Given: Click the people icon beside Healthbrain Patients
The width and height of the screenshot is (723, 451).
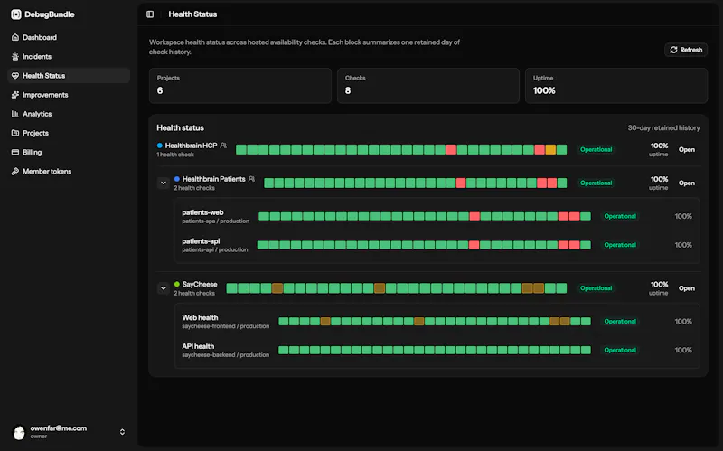Looking at the screenshot, I should [x=252, y=179].
